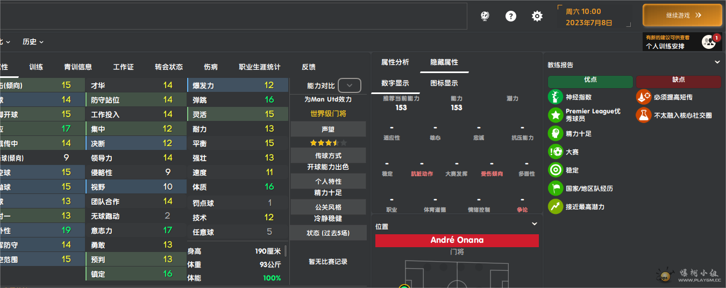726x288 pixels.
Task: Switch to the 属性分析 tab
Action: [x=395, y=62]
